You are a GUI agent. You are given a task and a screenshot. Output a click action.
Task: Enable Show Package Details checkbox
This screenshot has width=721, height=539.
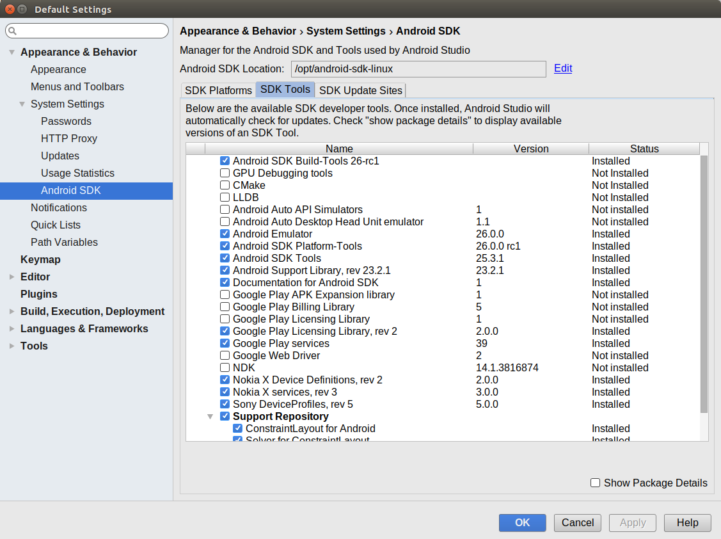(x=595, y=483)
